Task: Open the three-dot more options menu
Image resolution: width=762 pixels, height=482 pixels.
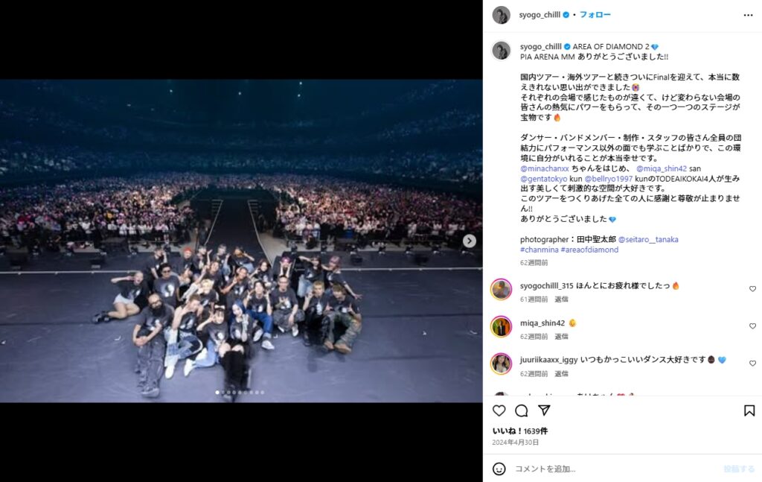Action: (x=748, y=15)
